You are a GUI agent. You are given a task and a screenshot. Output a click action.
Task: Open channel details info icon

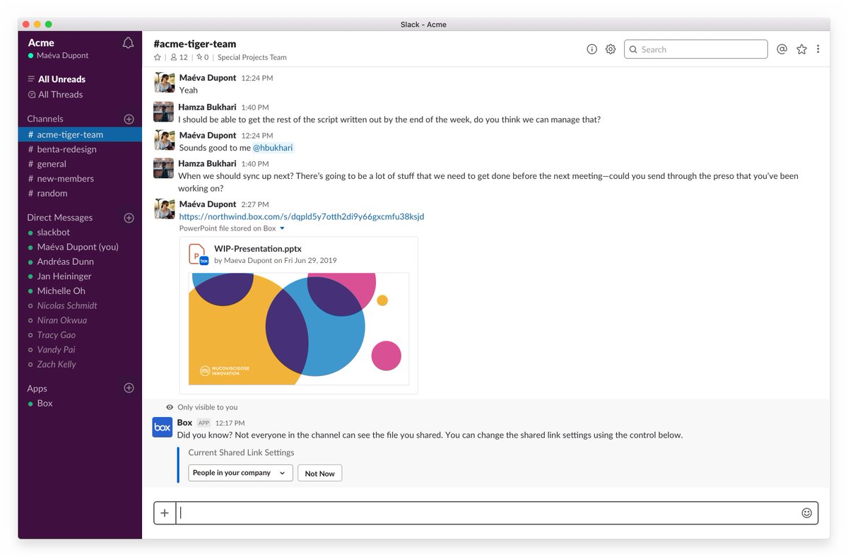coord(592,49)
